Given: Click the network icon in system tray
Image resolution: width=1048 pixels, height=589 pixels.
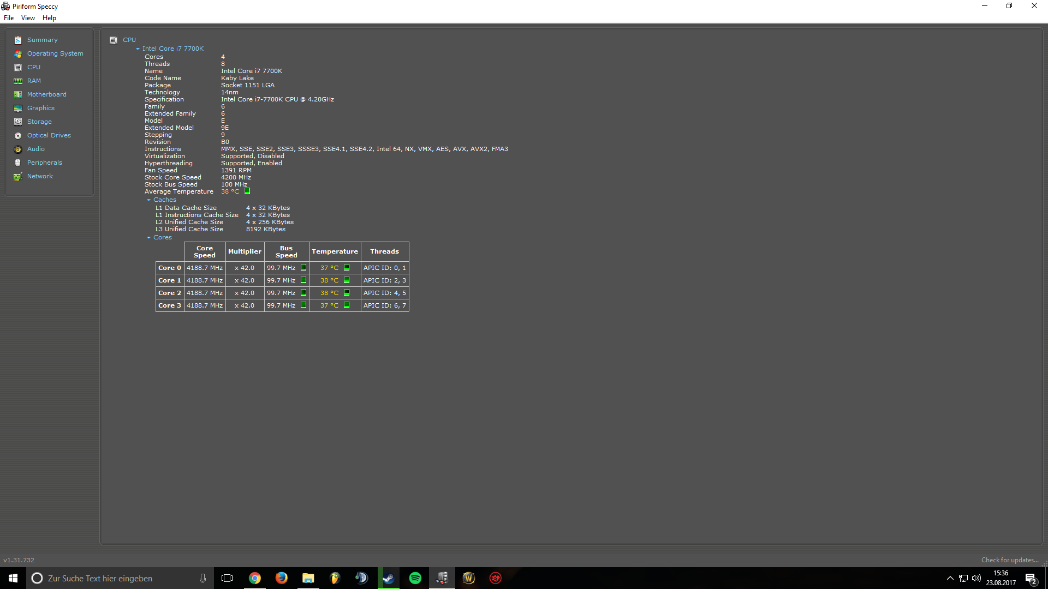Looking at the screenshot, I should 963,578.
